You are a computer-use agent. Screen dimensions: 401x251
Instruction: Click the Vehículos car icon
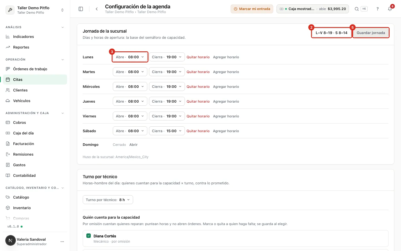coord(8,101)
